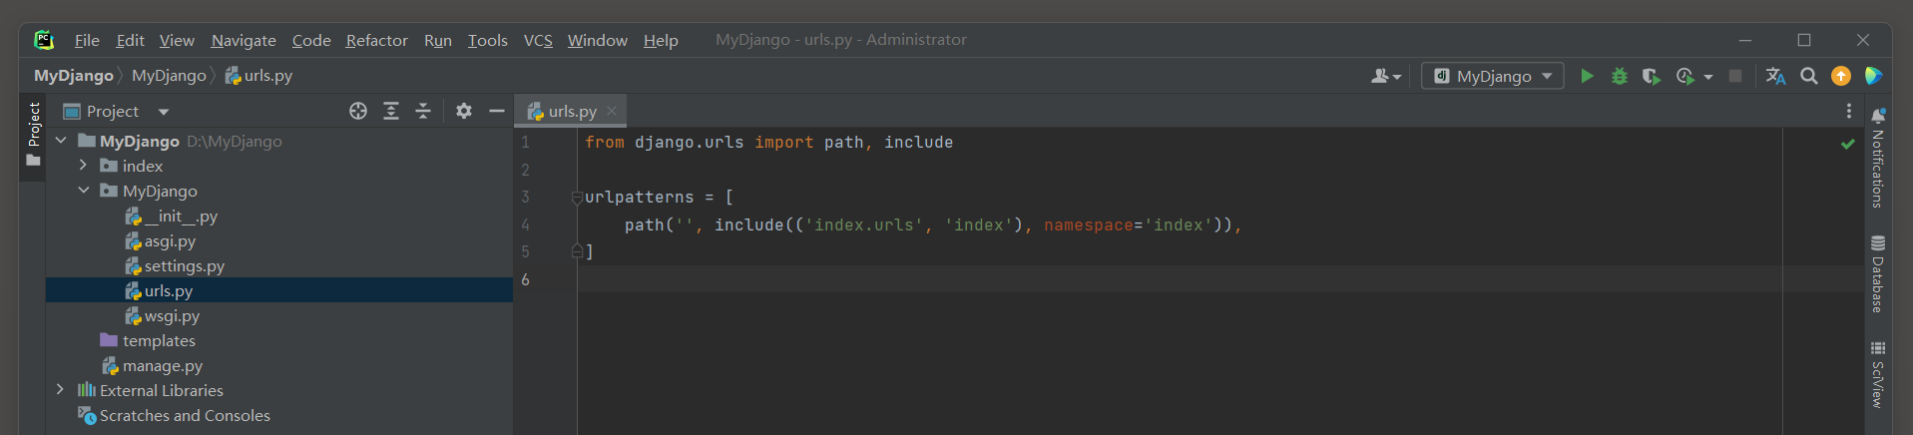1913x435 pixels.
Task: Open the Code menu
Action: pos(311,40)
